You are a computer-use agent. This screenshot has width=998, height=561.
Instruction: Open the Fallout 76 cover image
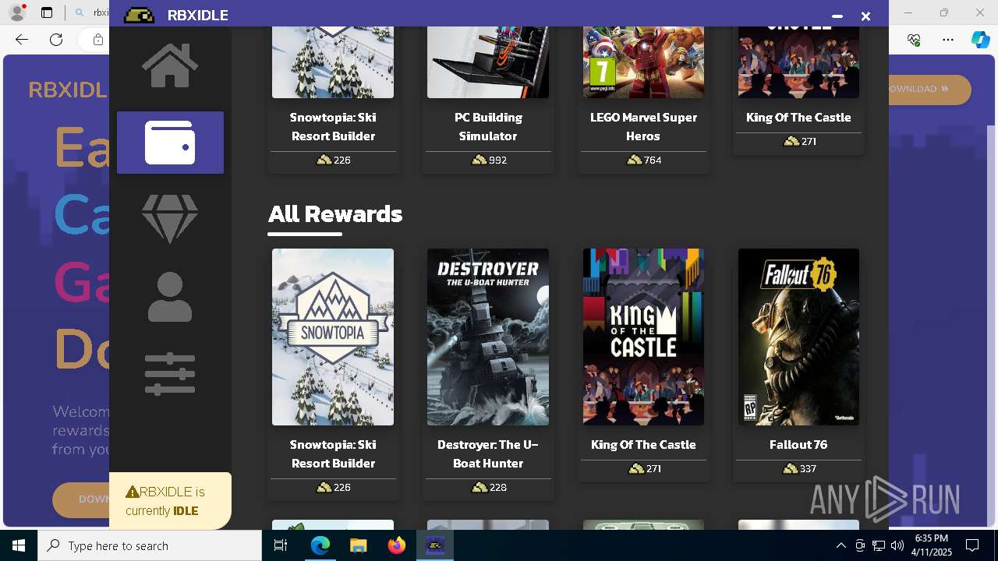[x=798, y=337]
